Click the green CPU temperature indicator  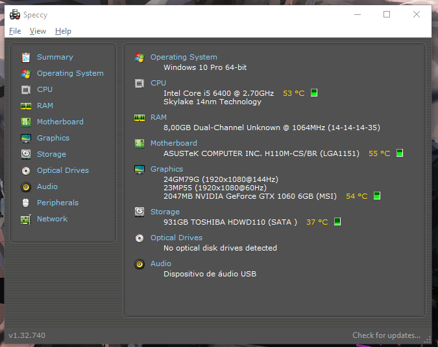coord(314,93)
